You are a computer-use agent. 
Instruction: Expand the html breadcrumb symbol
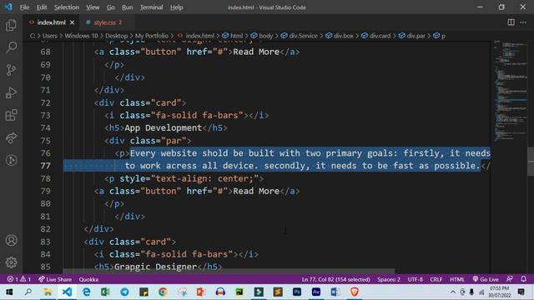coord(233,36)
